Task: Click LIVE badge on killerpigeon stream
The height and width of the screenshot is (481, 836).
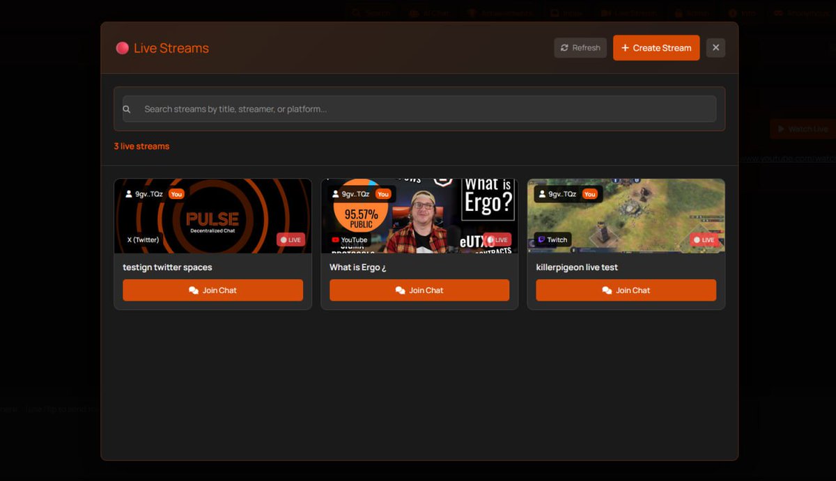Action: pos(704,240)
